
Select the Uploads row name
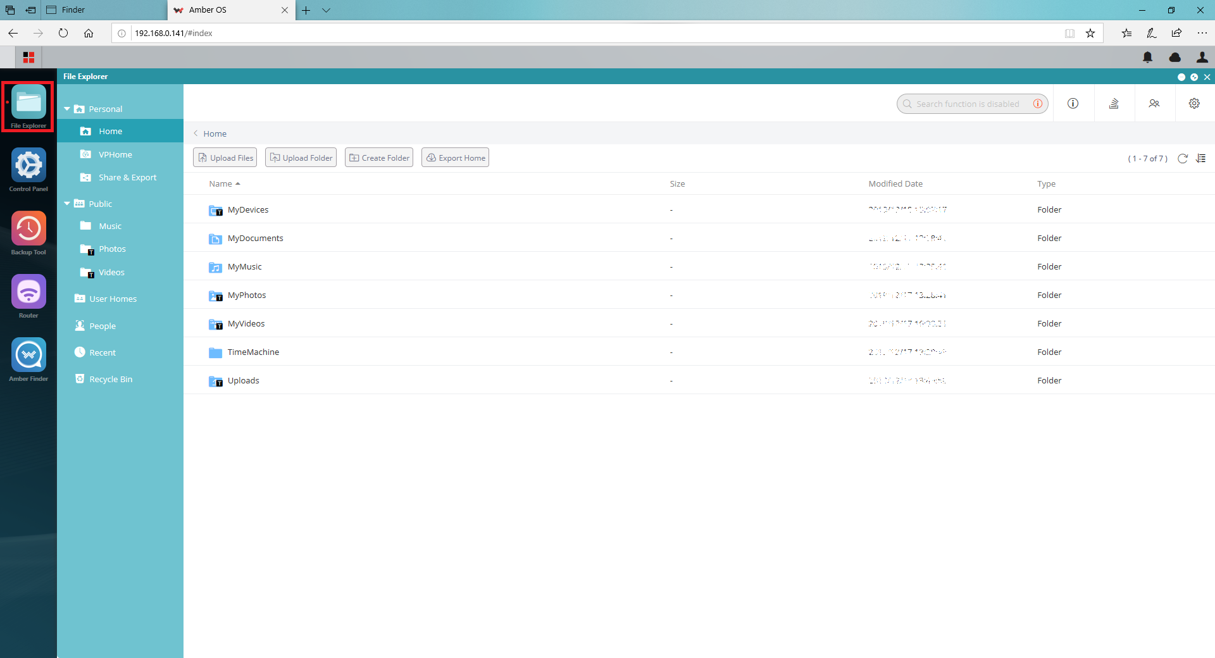point(244,380)
